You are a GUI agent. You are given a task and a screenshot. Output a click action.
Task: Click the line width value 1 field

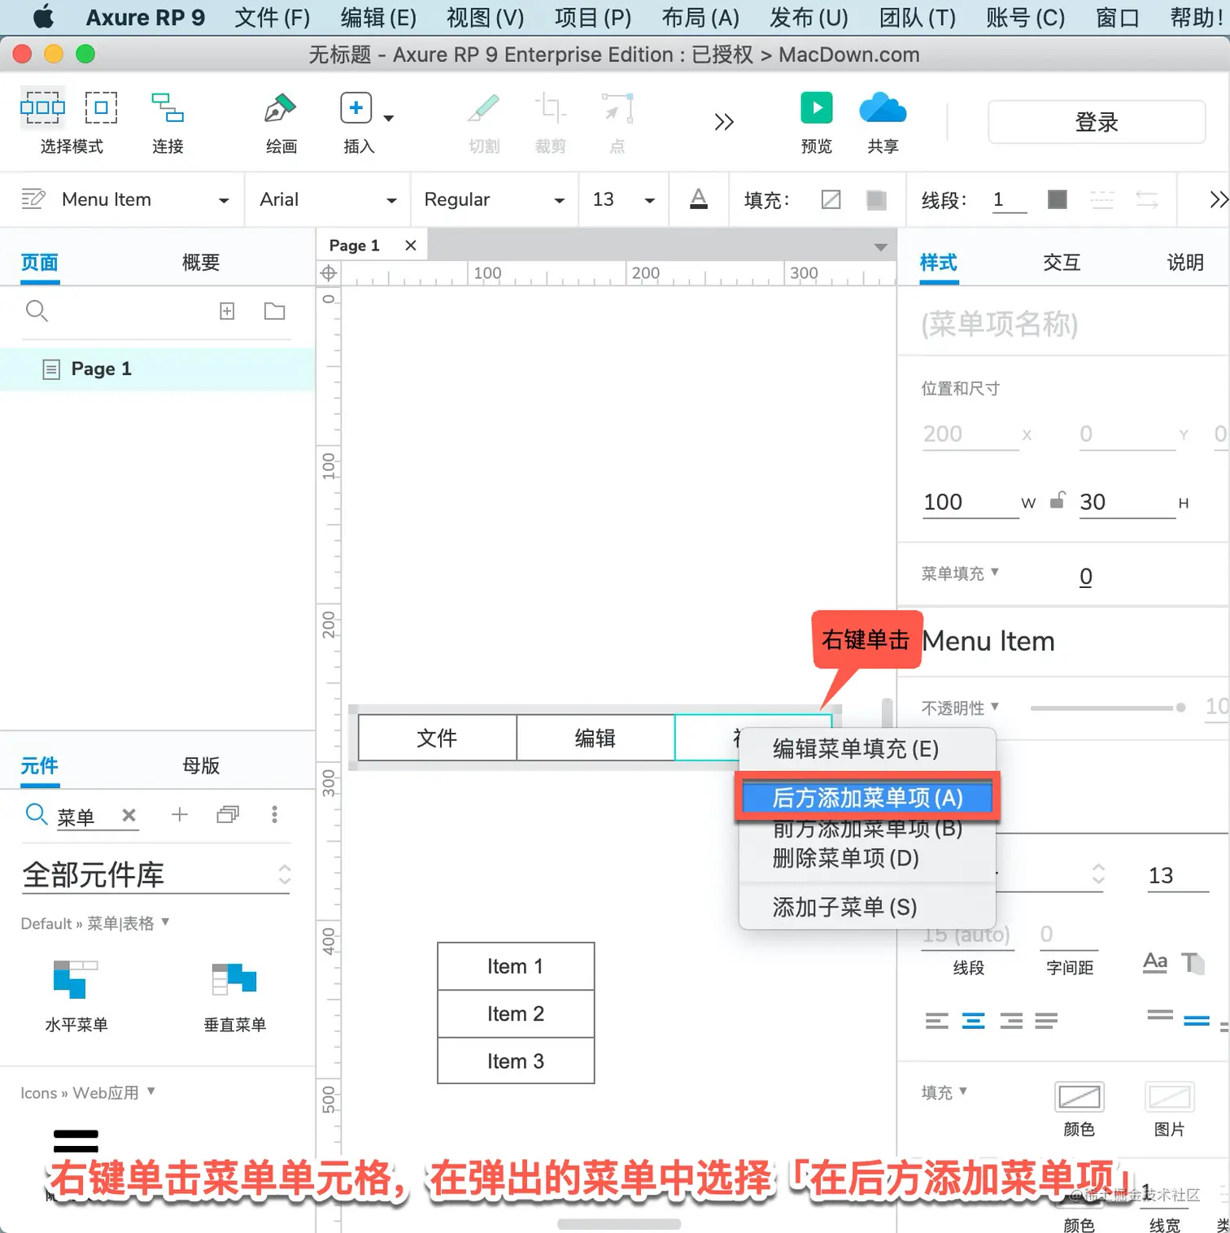1009,200
